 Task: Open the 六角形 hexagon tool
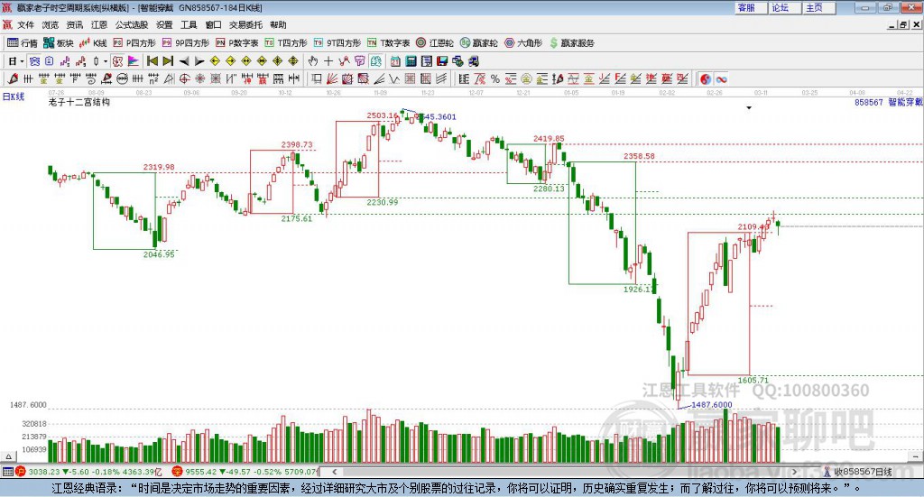523,43
